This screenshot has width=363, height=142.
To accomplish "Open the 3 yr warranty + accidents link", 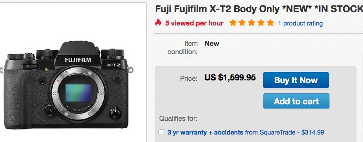I will click(x=205, y=132).
